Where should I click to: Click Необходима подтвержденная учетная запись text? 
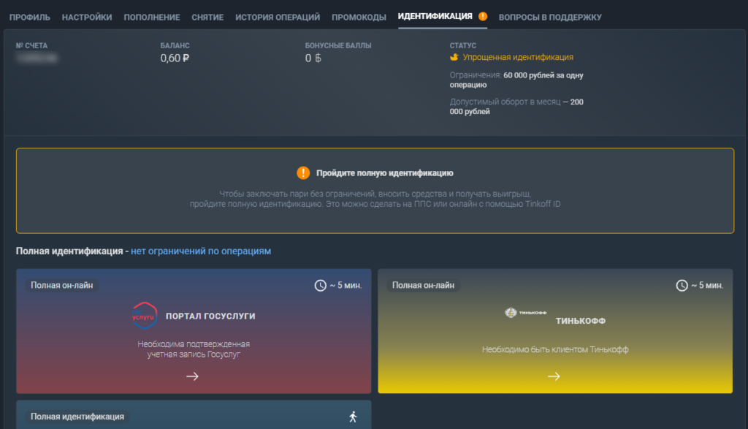(x=194, y=349)
